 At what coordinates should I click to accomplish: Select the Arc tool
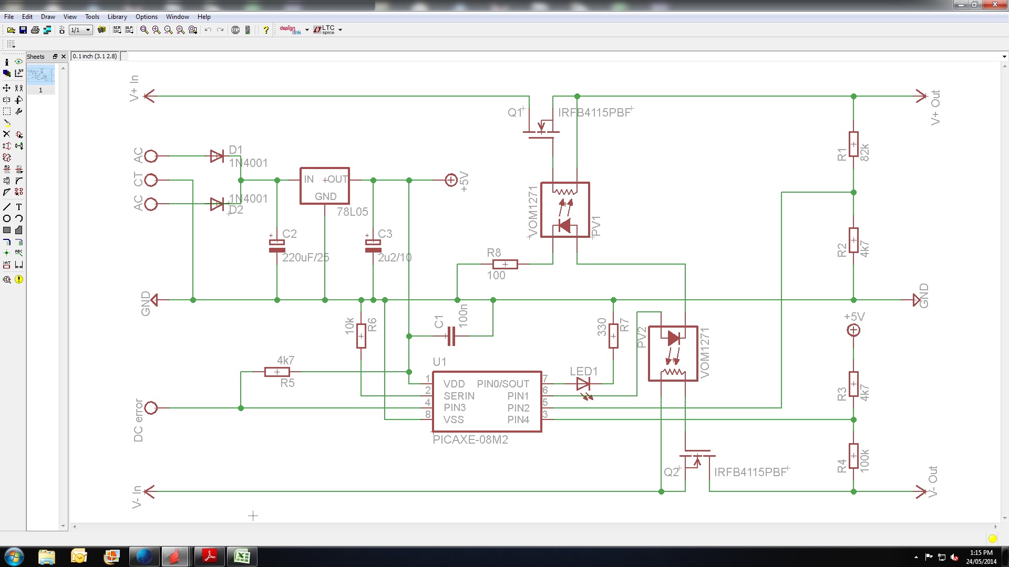[19, 218]
